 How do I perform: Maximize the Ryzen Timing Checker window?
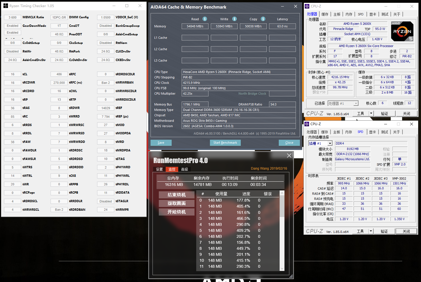(x=127, y=6)
